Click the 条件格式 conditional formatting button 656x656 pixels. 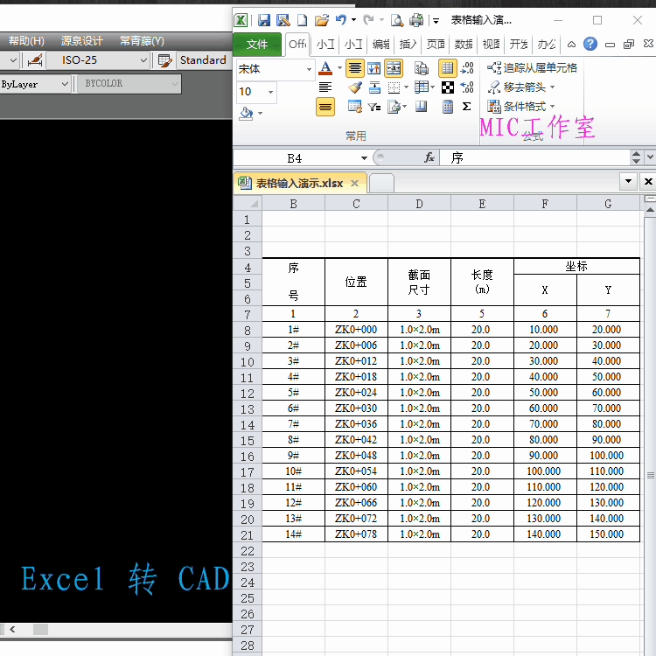tap(521, 107)
